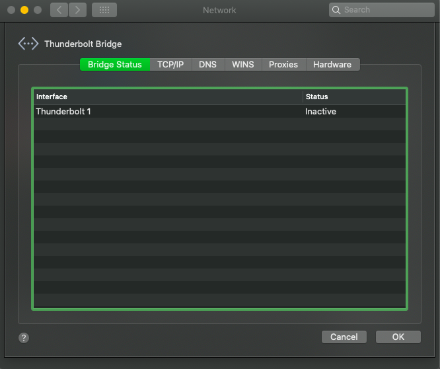
Task: Select the Thunderbolt 1 interface row
Action: coord(219,112)
